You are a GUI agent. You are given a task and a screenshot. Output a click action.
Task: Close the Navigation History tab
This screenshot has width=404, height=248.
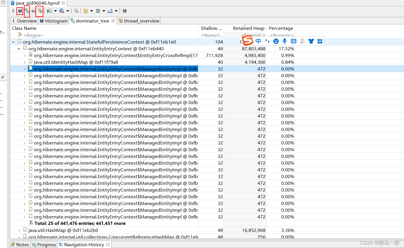[x=108, y=244]
